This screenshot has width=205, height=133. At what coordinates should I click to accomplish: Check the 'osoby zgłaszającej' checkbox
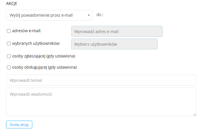pyautogui.click(x=9, y=56)
